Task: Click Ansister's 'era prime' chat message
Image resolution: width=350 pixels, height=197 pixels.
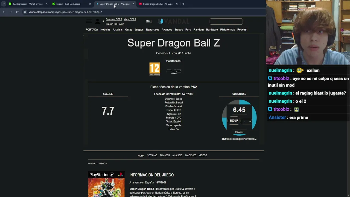Action: [x=288, y=118]
